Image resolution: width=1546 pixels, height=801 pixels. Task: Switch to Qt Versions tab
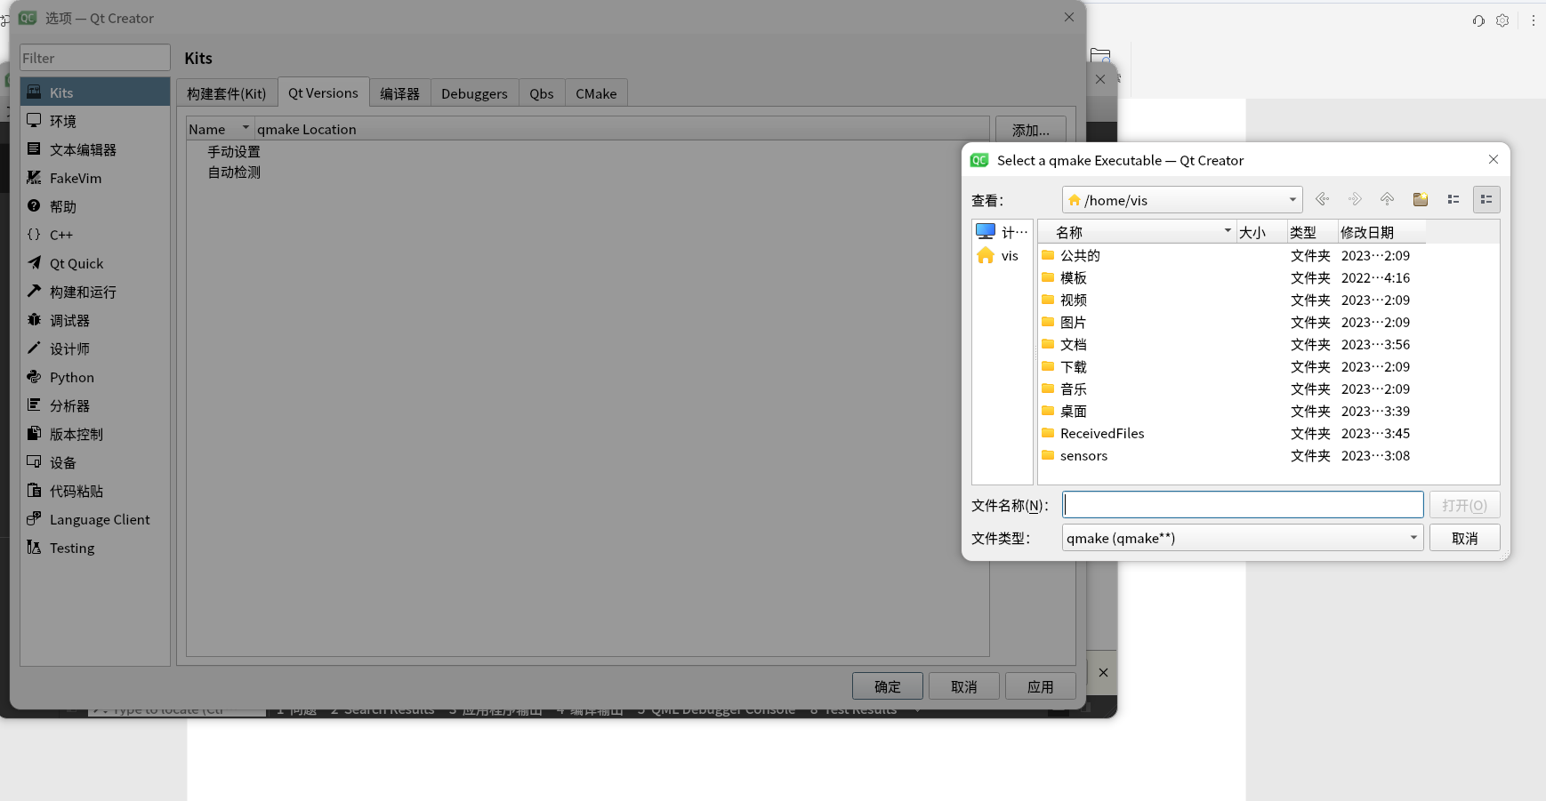click(x=324, y=92)
